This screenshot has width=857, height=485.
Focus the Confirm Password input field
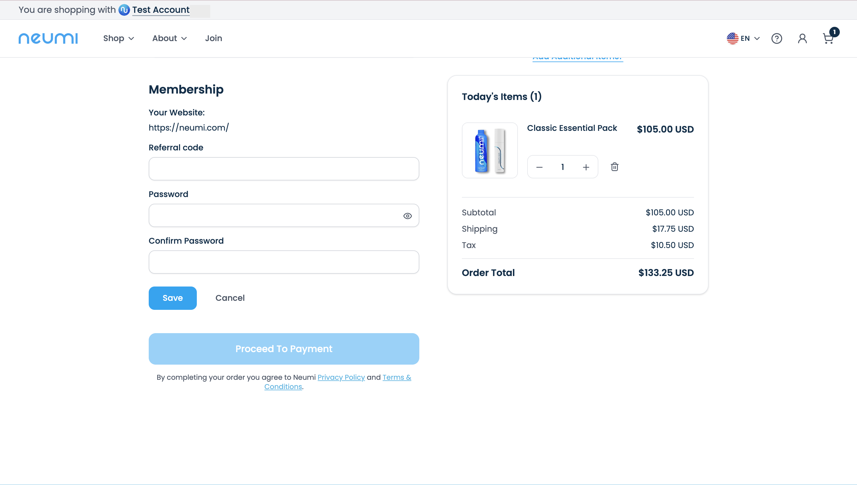point(283,262)
